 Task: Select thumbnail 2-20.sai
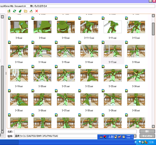click(x=42, y=75)
